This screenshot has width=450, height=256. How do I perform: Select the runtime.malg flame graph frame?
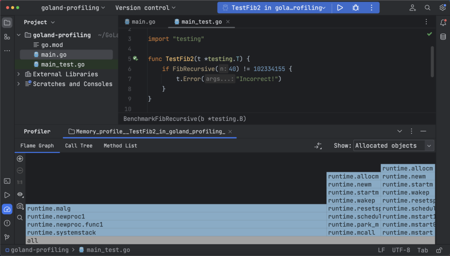[x=176, y=209]
